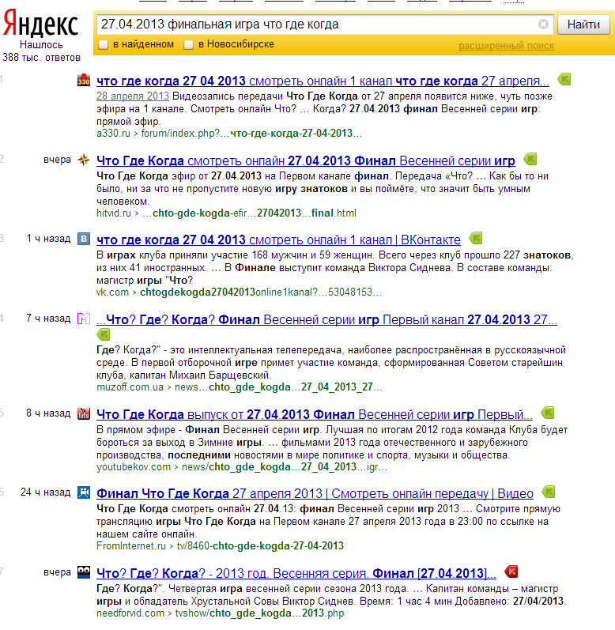Open the muzoff.com.ua green URL
Viewport: 615px width, 630px height.
pyautogui.click(x=239, y=387)
